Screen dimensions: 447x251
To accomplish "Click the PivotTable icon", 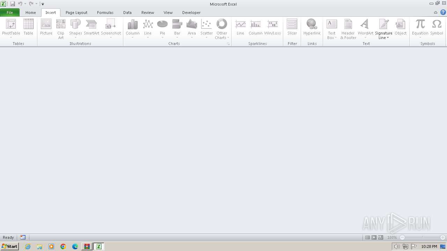I will point(11,24).
